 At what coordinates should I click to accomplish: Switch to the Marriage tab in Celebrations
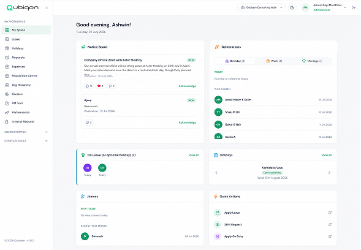[x=312, y=61]
